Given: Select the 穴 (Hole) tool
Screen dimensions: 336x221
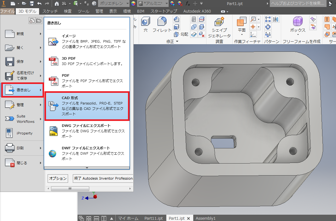Looking at the screenshot, I should click(x=146, y=24).
